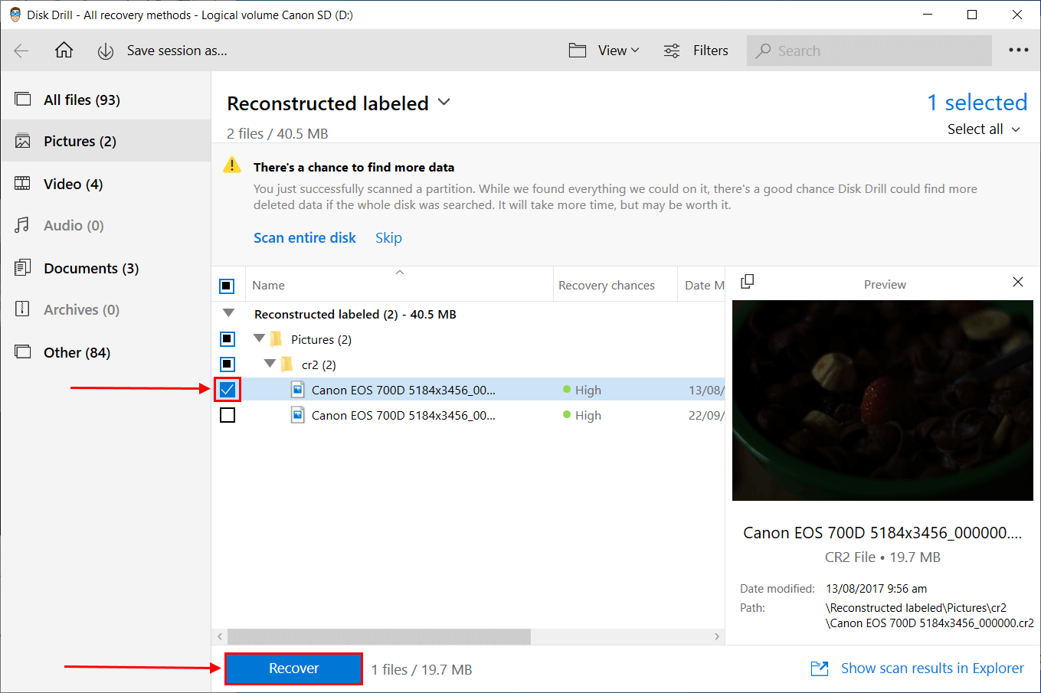Screen dimensions: 1041x693
Task: Toggle the header select-all checkbox
Action: (x=227, y=286)
